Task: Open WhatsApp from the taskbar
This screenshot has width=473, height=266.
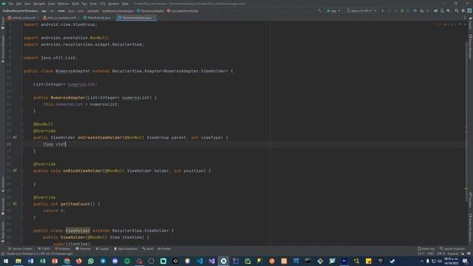Action: pyautogui.click(x=91, y=261)
